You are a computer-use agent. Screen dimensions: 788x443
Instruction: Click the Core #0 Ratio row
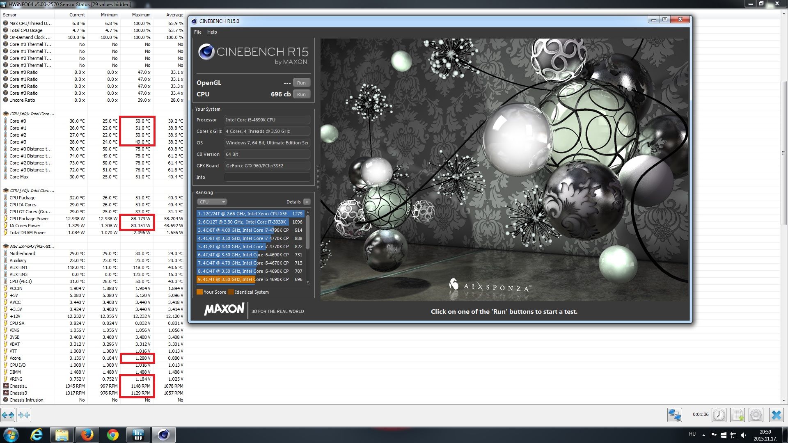93,72
